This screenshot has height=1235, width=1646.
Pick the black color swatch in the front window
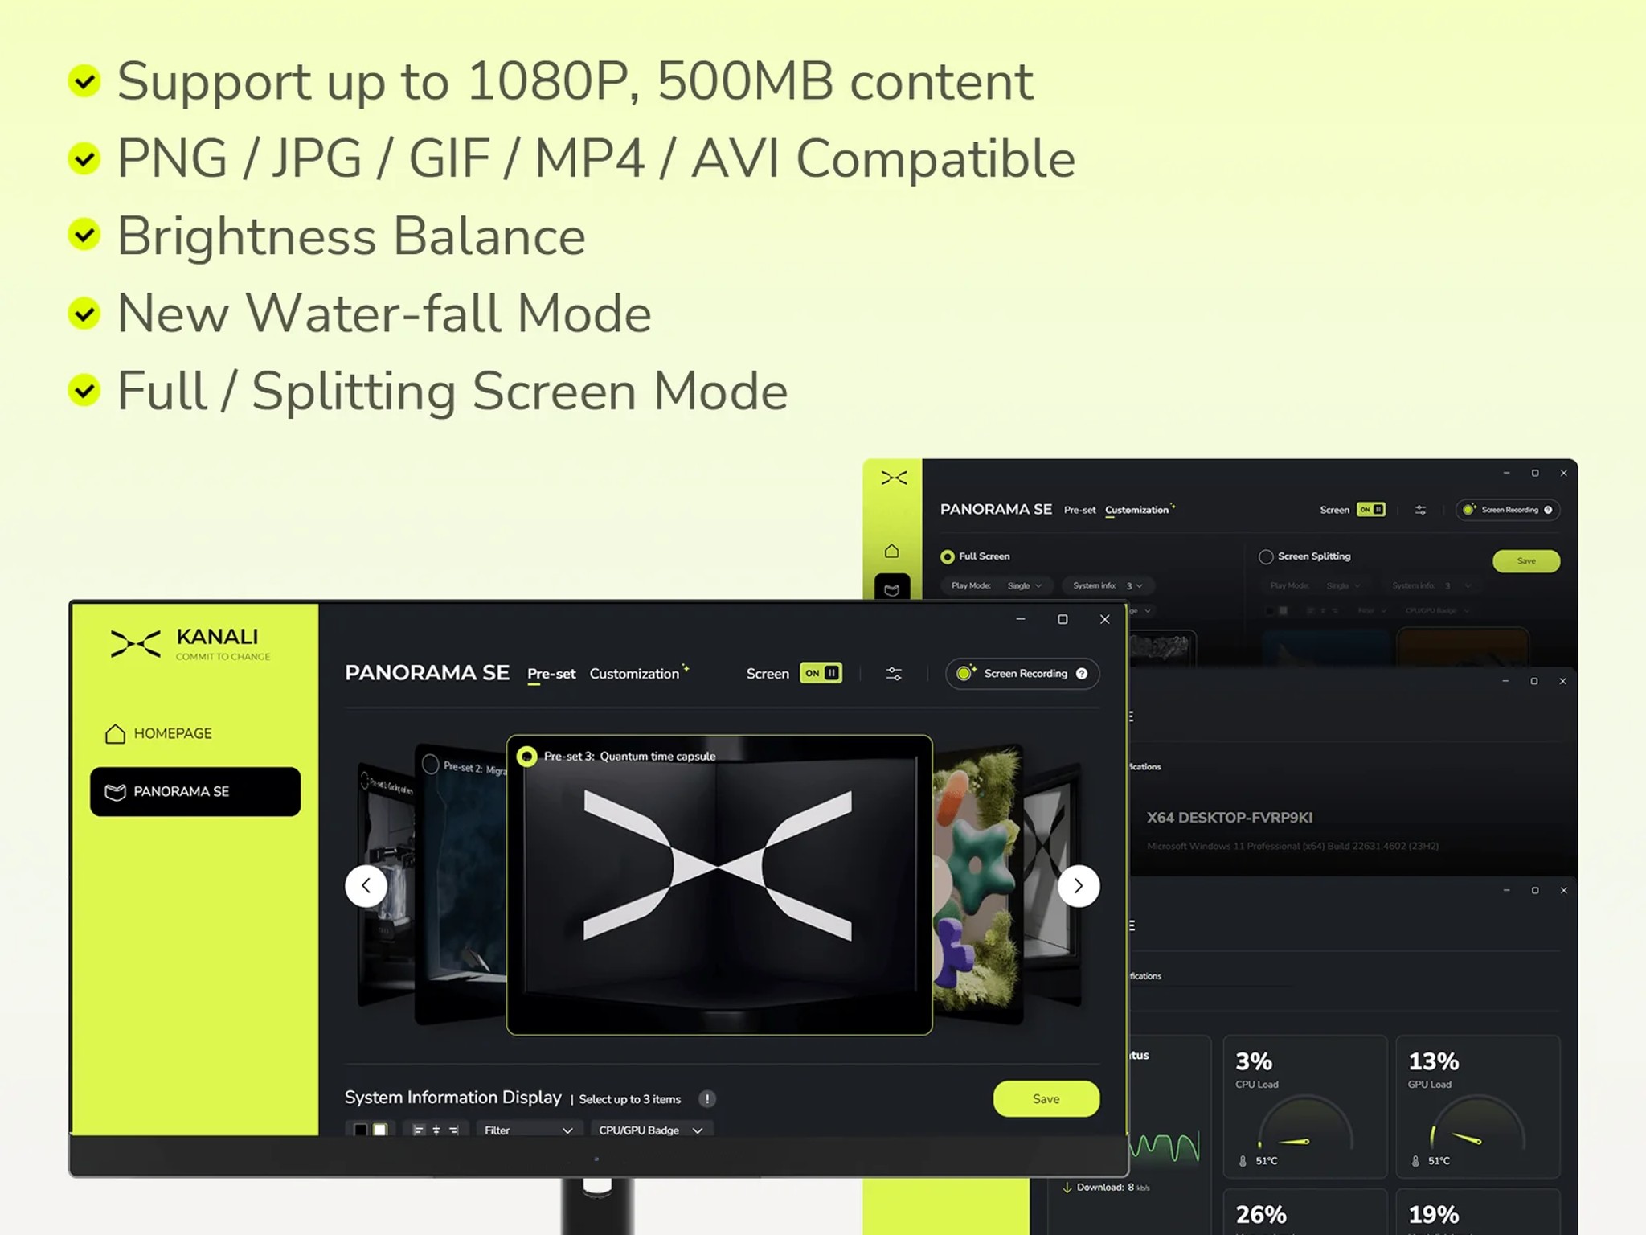tap(361, 1130)
